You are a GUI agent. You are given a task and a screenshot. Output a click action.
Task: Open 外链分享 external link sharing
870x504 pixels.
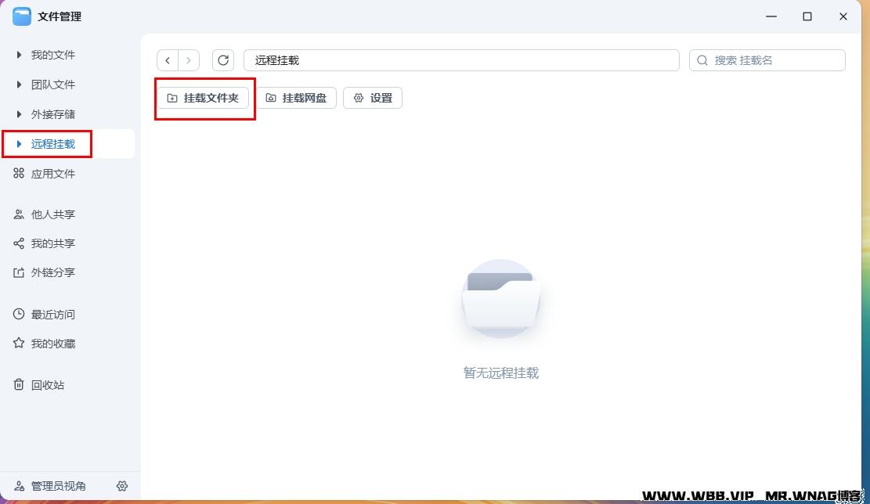52,272
